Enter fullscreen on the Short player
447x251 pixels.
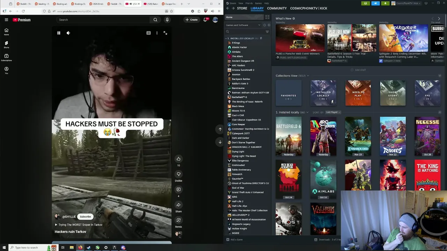pos(165,33)
